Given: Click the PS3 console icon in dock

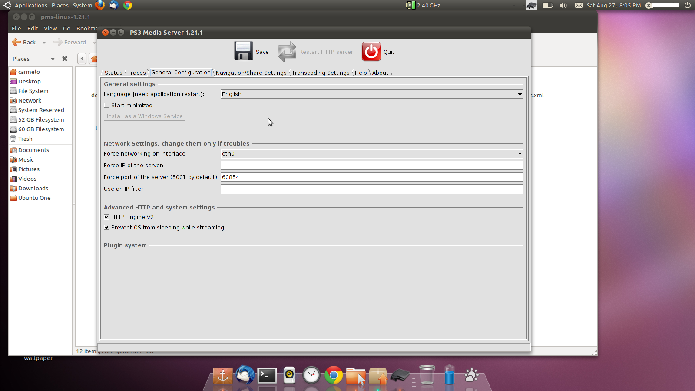Looking at the screenshot, I should pyautogui.click(x=400, y=375).
